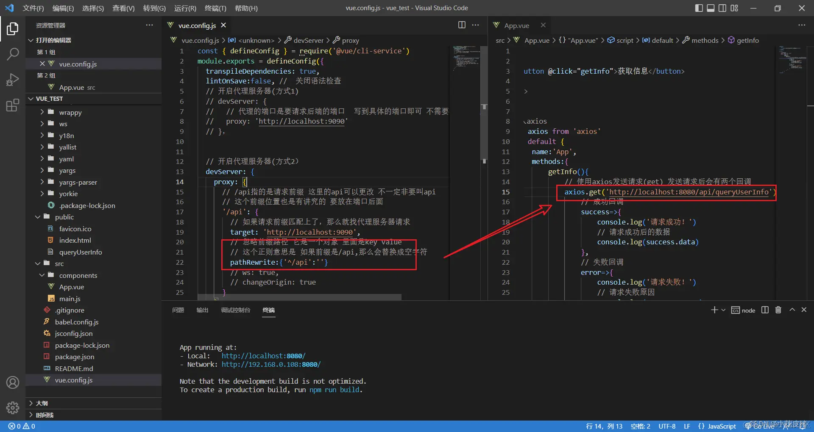Go to line via cursor position indicator
The width and height of the screenshot is (814, 432).
(x=604, y=426)
